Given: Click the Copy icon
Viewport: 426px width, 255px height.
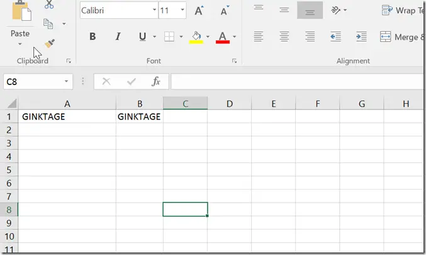Looking at the screenshot, I should pyautogui.click(x=48, y=24).
